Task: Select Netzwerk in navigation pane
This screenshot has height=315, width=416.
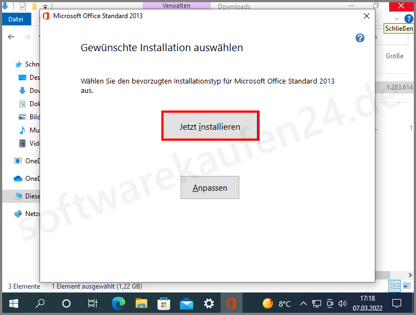Action: [x=26, y=214]
